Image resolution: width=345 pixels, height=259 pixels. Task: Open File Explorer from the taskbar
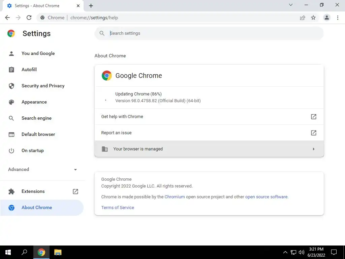pos(58,252)
